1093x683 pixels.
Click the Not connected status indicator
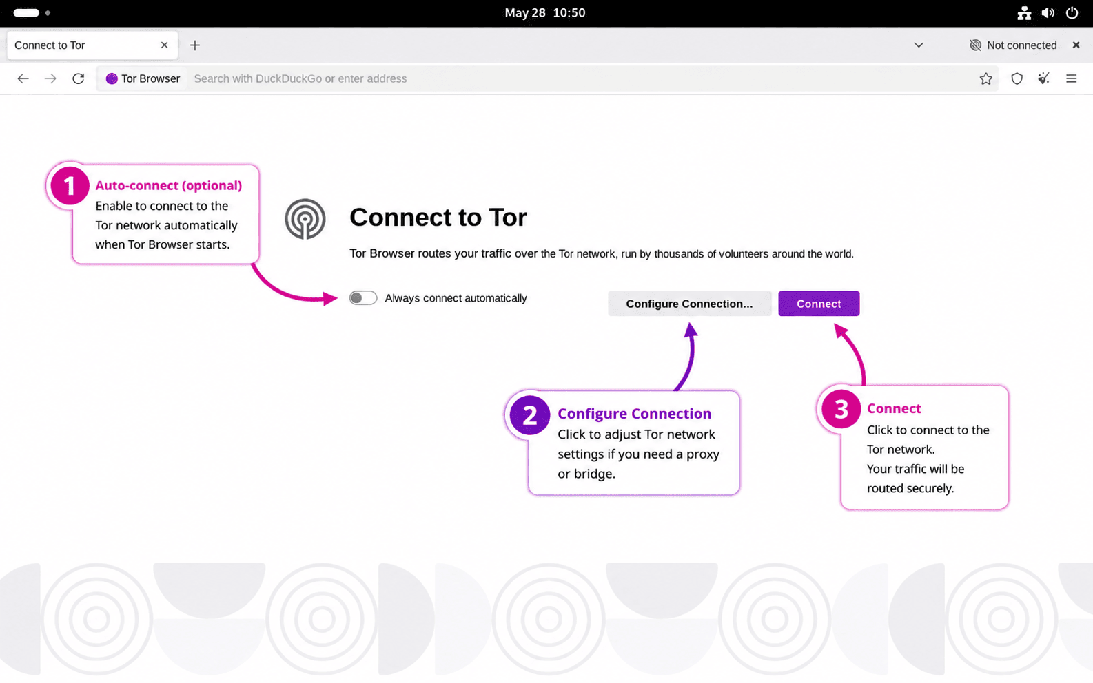pyautogui.click(x=1013, y=45)
